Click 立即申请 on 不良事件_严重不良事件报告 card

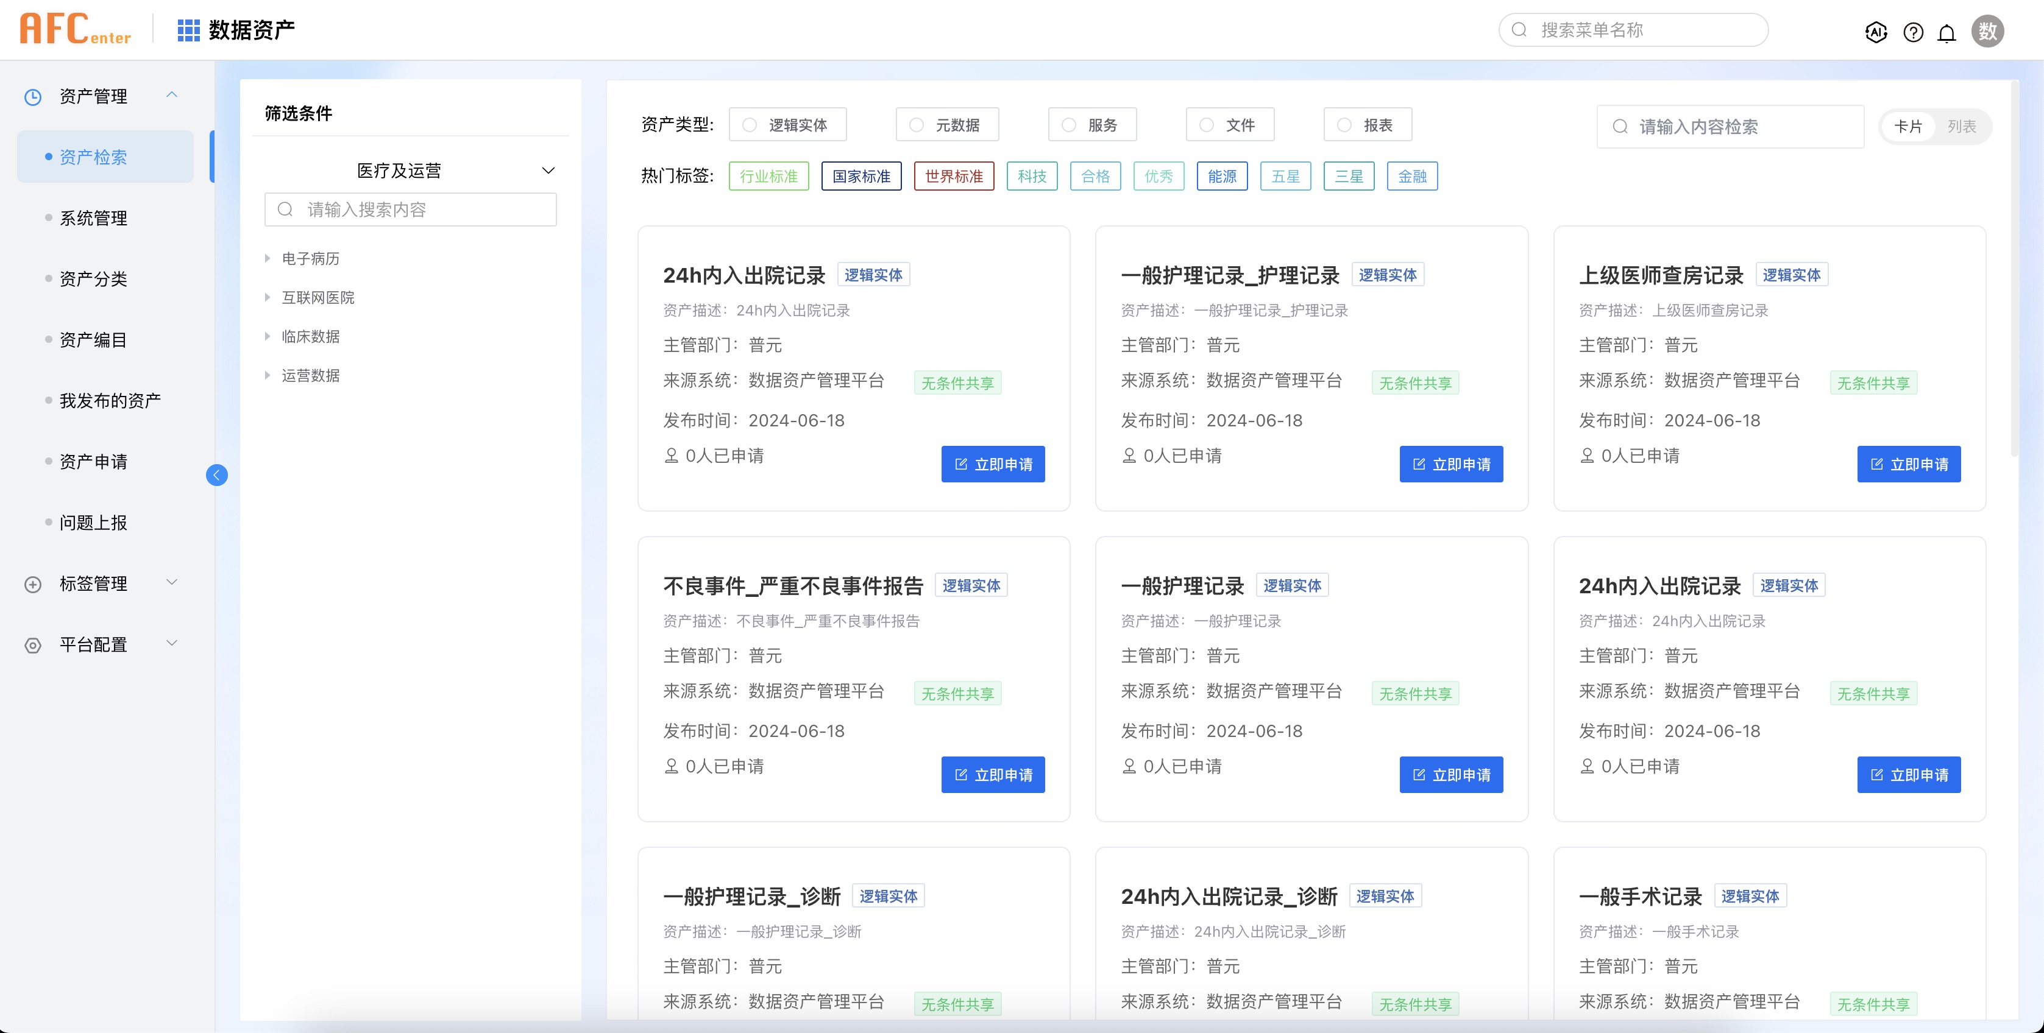tap(993, 775)
